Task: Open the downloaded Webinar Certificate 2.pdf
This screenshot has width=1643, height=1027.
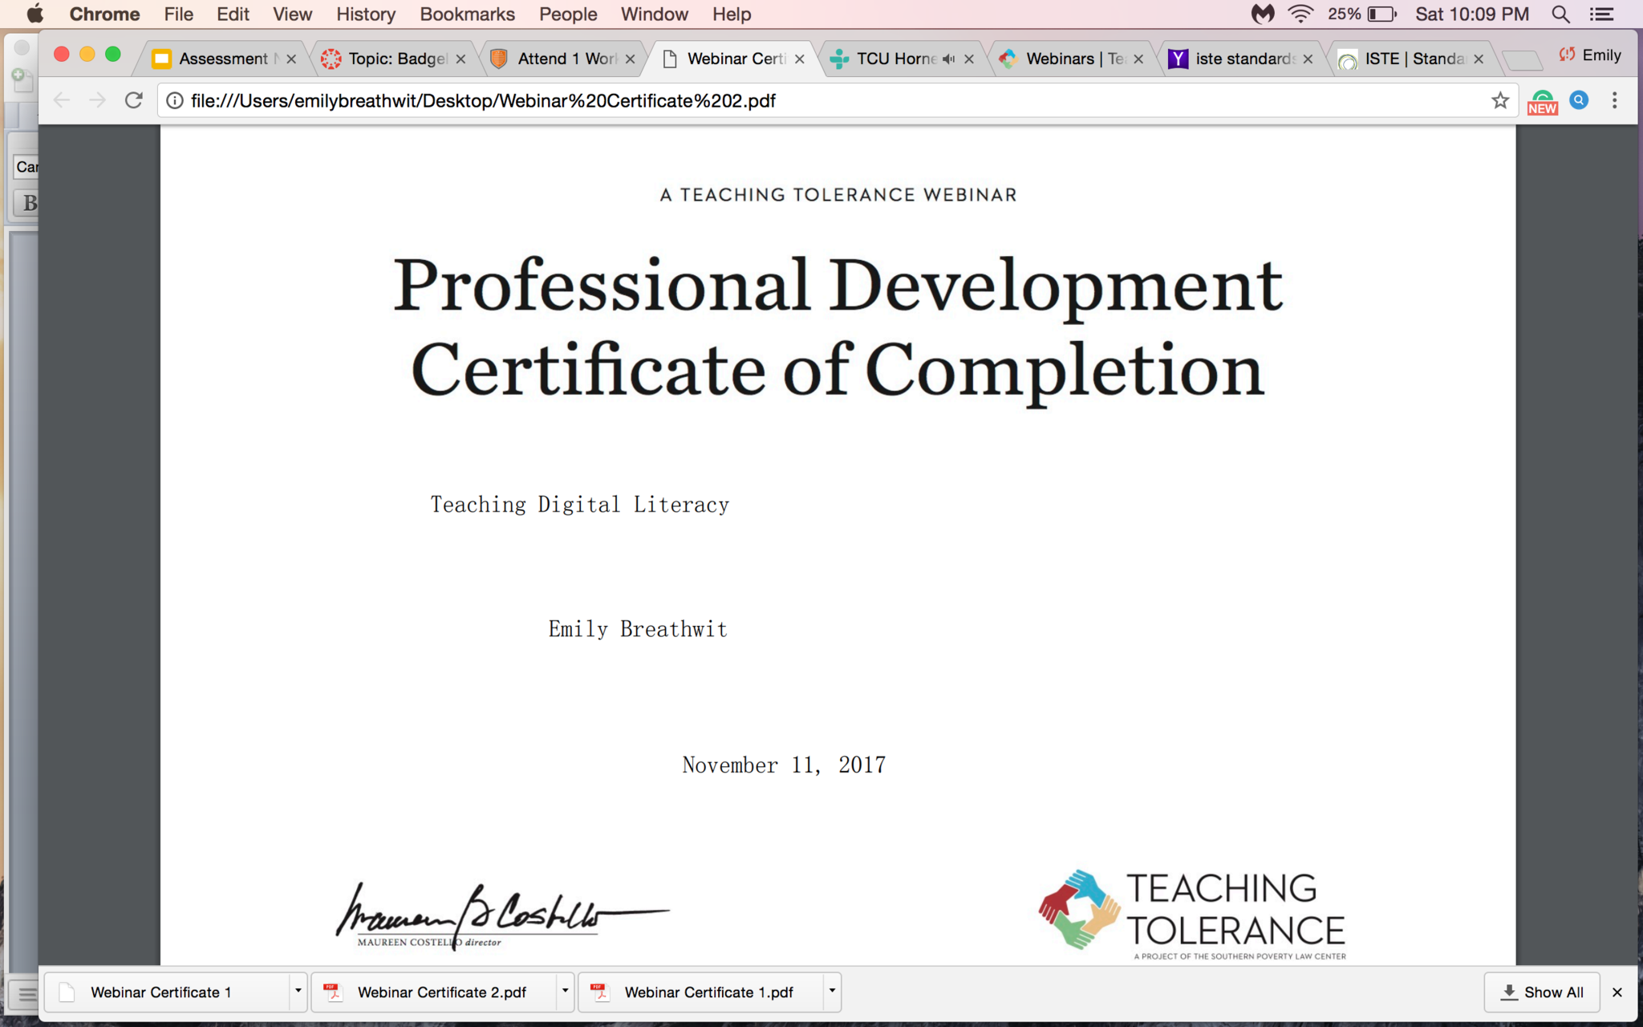Action: [440, 992]
